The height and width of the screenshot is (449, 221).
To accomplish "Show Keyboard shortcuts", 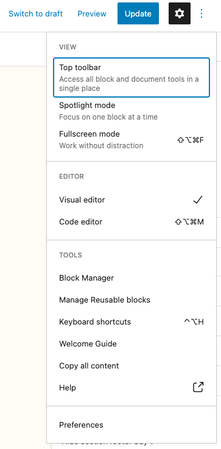I will [132, 321].
